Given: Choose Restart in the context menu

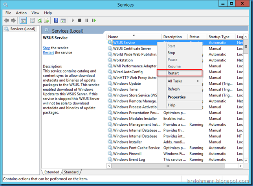Looking at the screenshot, I should (180, 73).
